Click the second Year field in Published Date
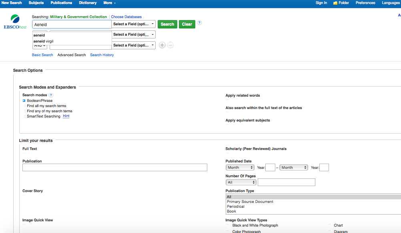The width and height of the screenshot is (401, 233). [324, 167]
